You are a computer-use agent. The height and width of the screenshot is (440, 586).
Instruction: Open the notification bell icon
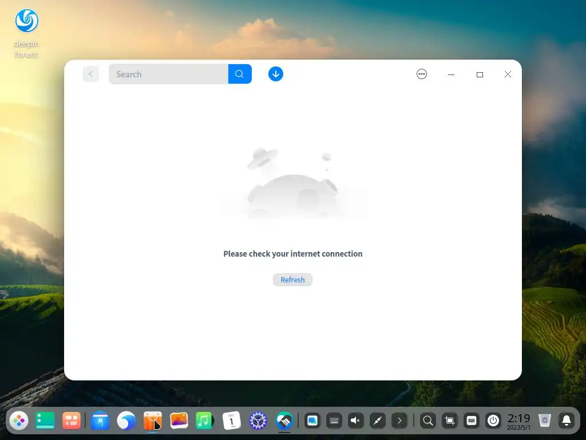coord(567,421)
